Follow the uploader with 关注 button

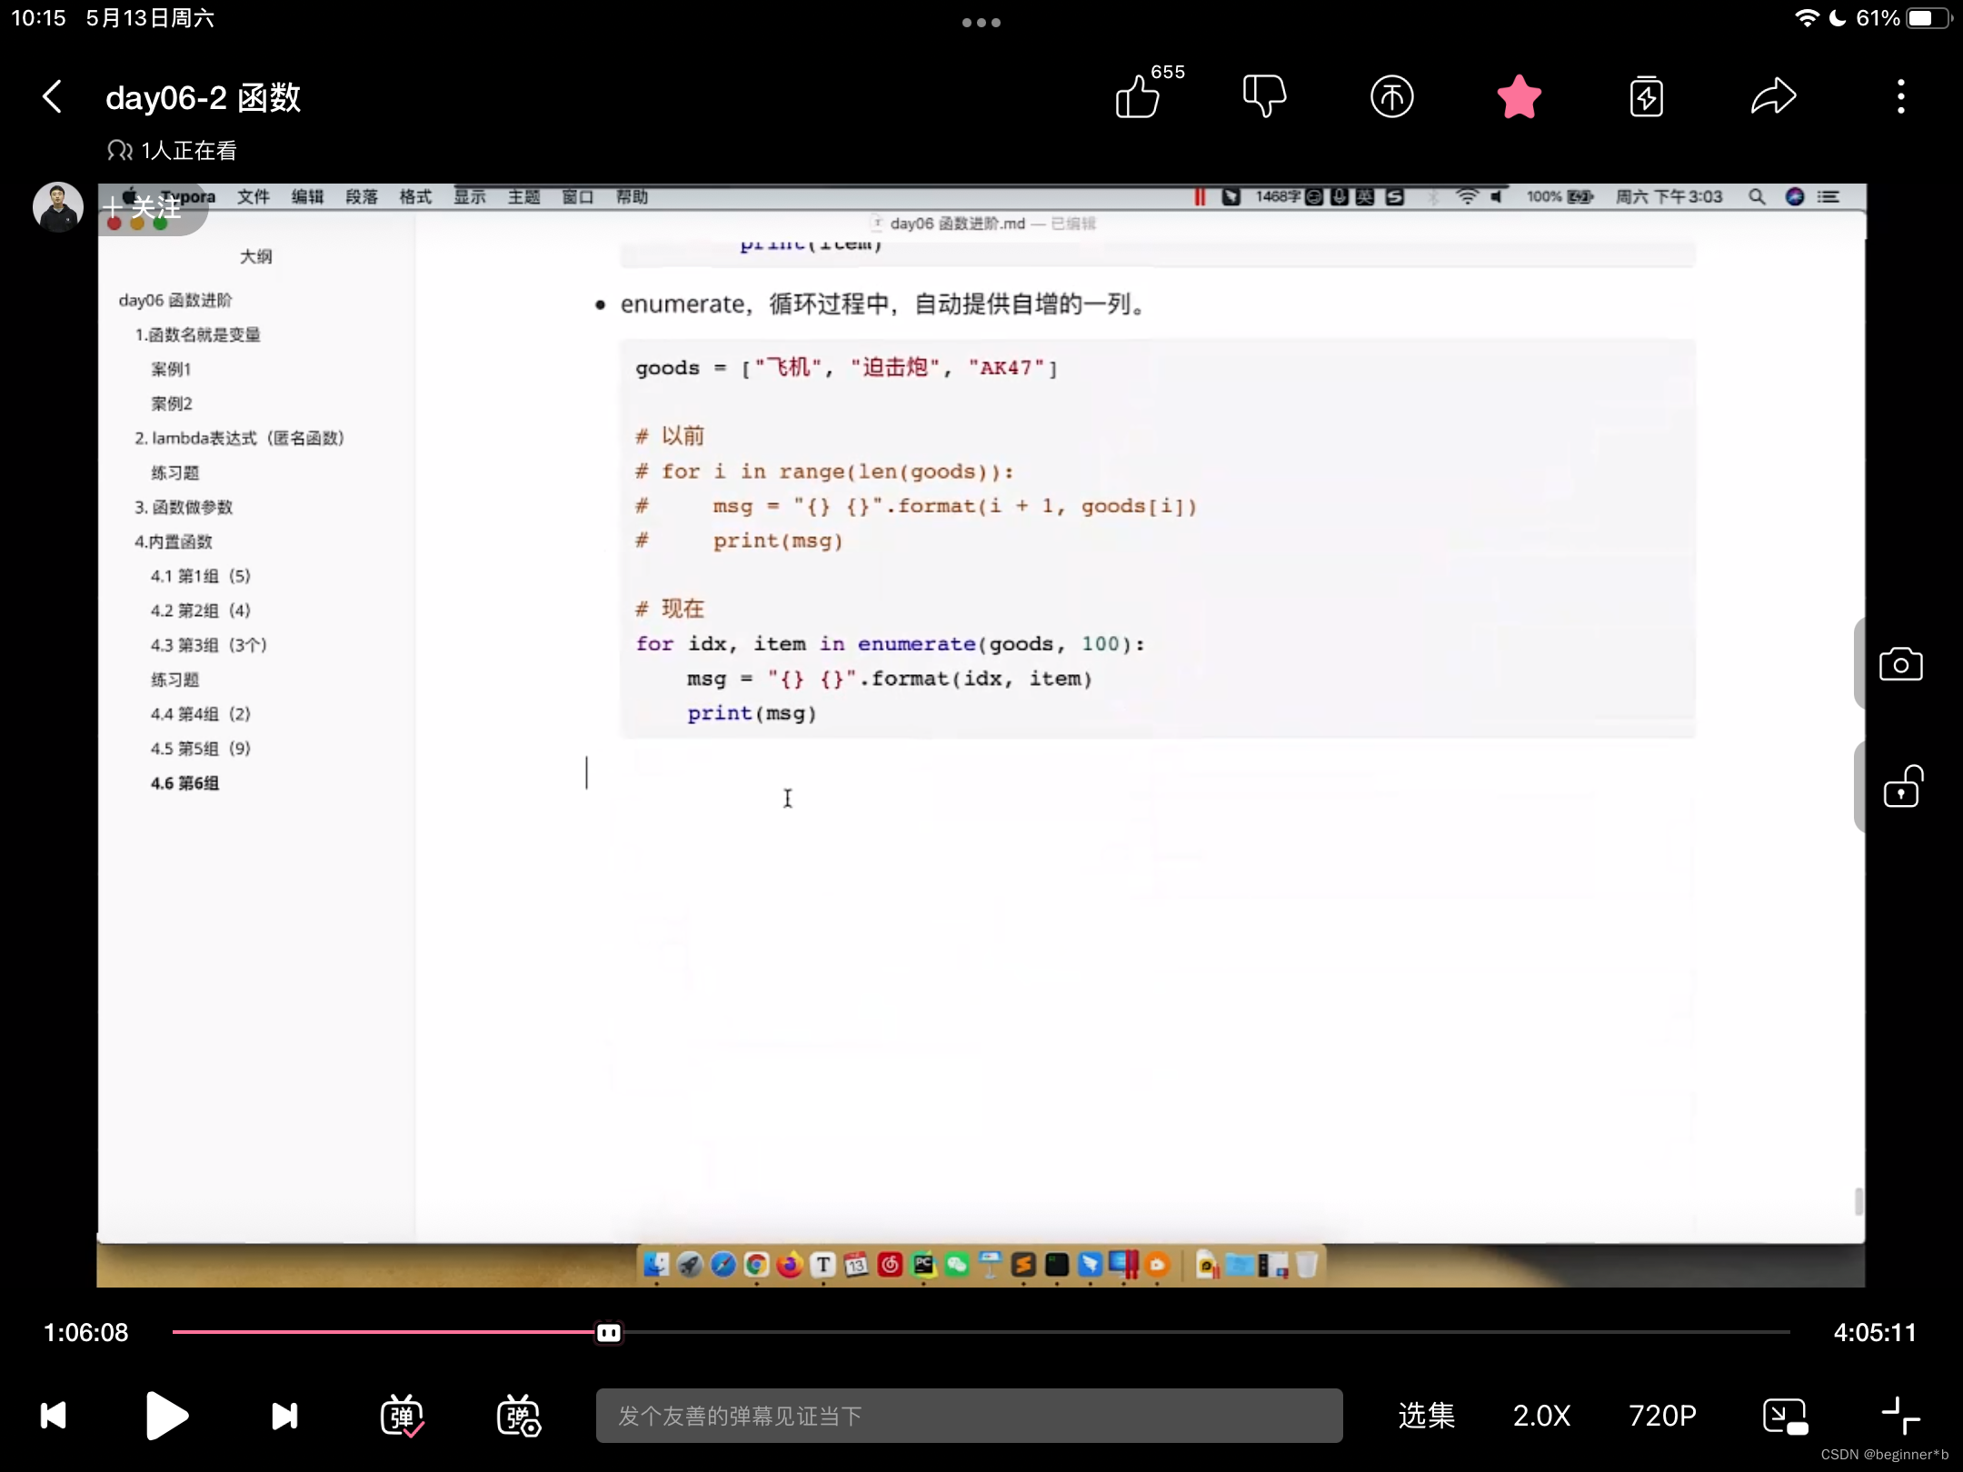(x=145, y=207)
